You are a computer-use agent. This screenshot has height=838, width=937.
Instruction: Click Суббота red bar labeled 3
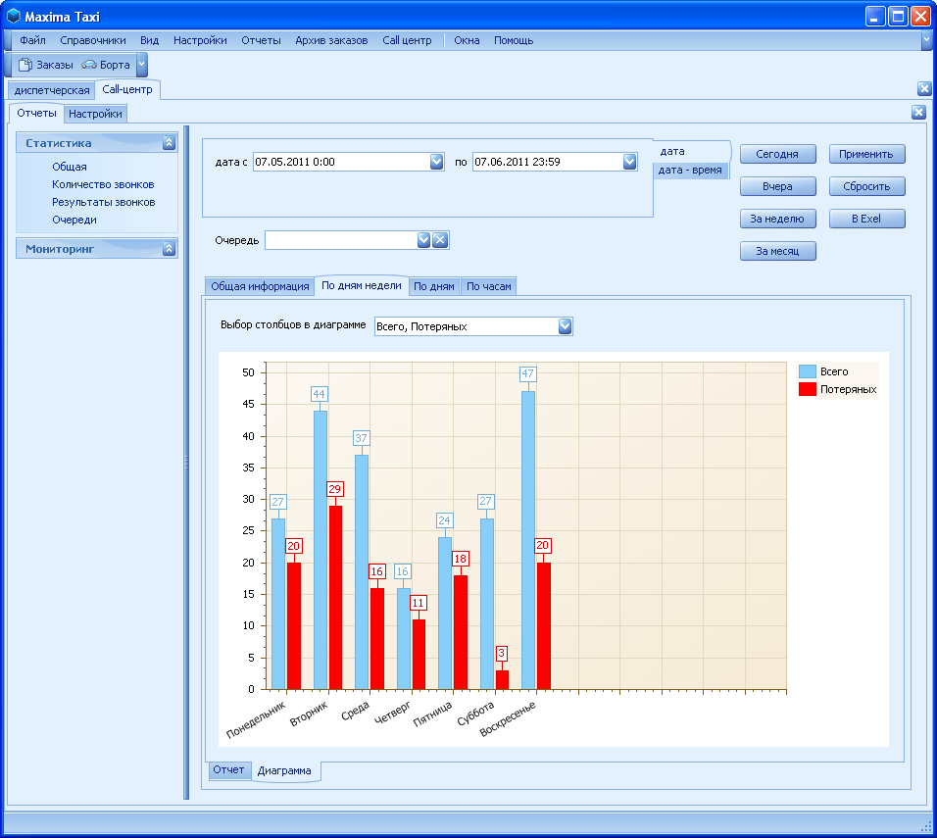click(502, 679)
